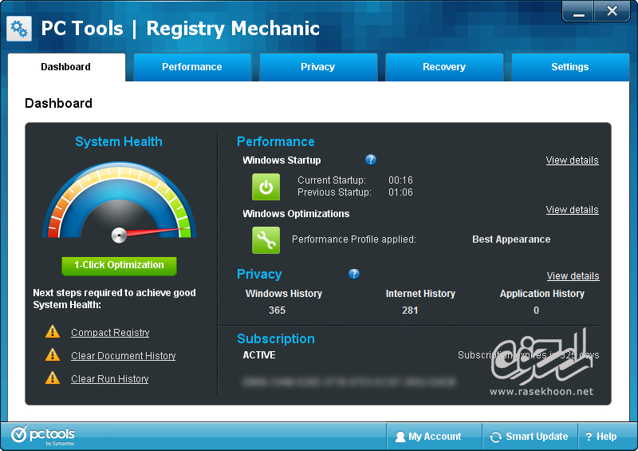Open the Privacy tab
This screenshot has width=638, height=451.
point(317,67)
